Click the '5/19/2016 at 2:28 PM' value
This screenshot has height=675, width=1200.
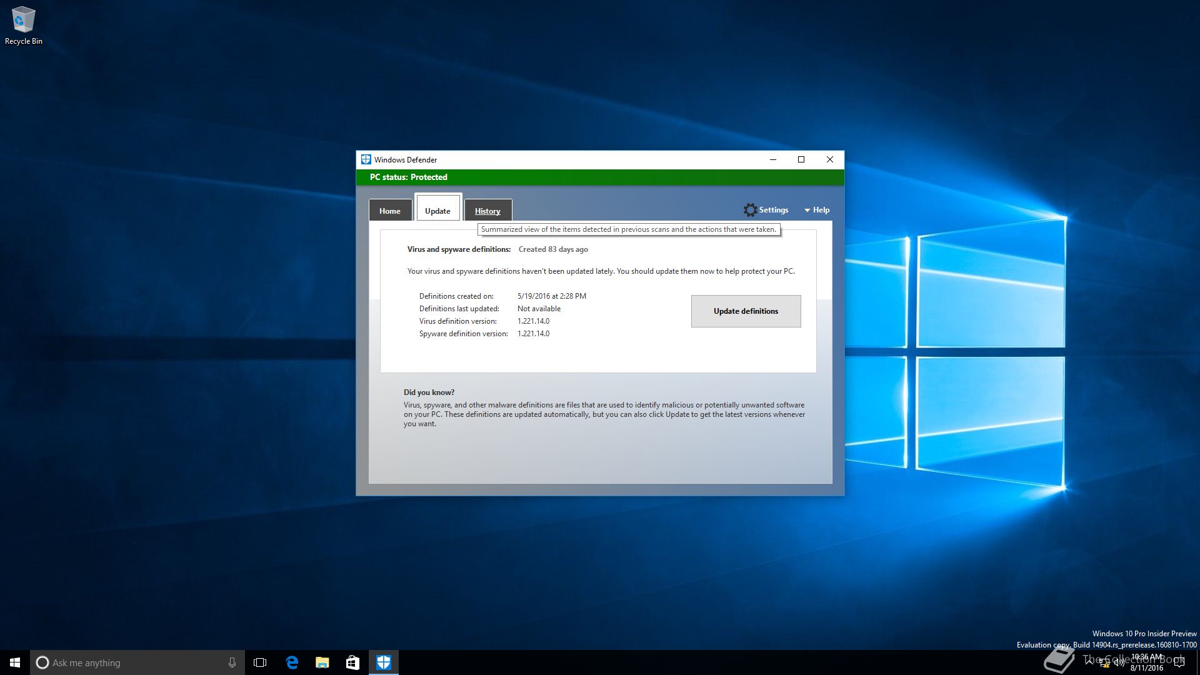coord(552,296)
